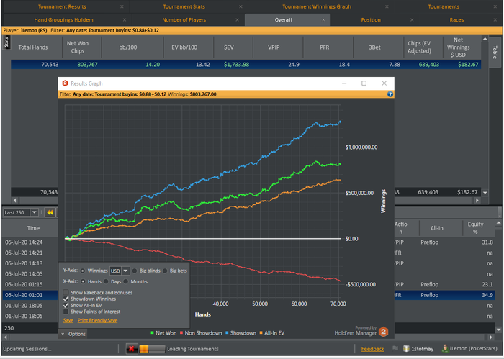Open the Hand Groupings Holdem tab
This screenshot has height=359, width=504.
point(63,20)
